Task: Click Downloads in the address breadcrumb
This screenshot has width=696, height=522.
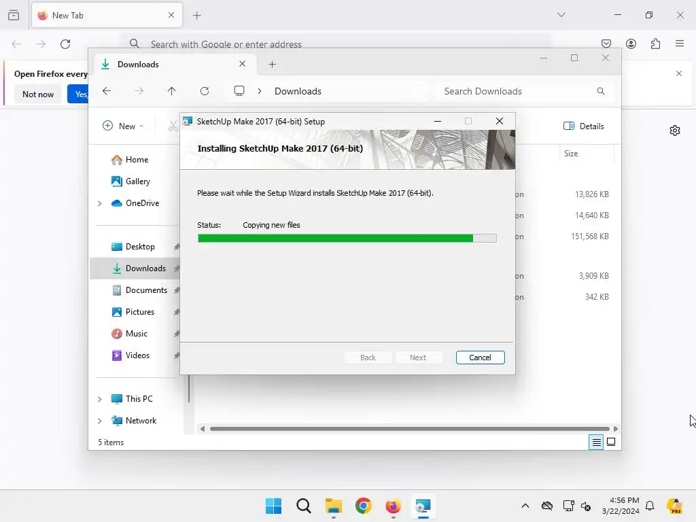Action: click(298, 91)
